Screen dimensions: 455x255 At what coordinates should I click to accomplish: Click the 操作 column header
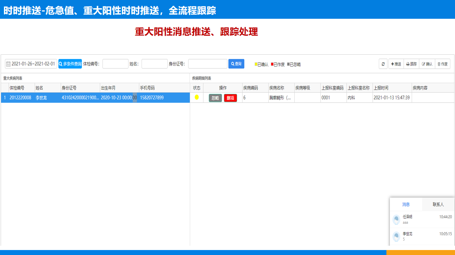click(223, 88)
